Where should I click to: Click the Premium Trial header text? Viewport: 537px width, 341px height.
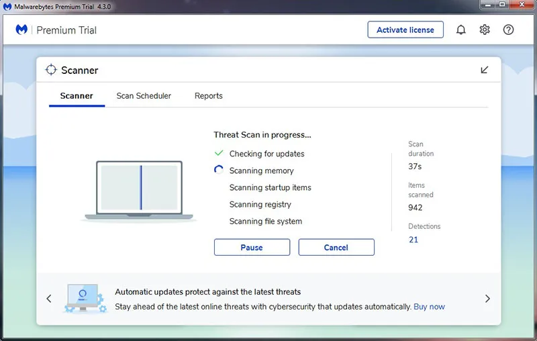[66, 30]
